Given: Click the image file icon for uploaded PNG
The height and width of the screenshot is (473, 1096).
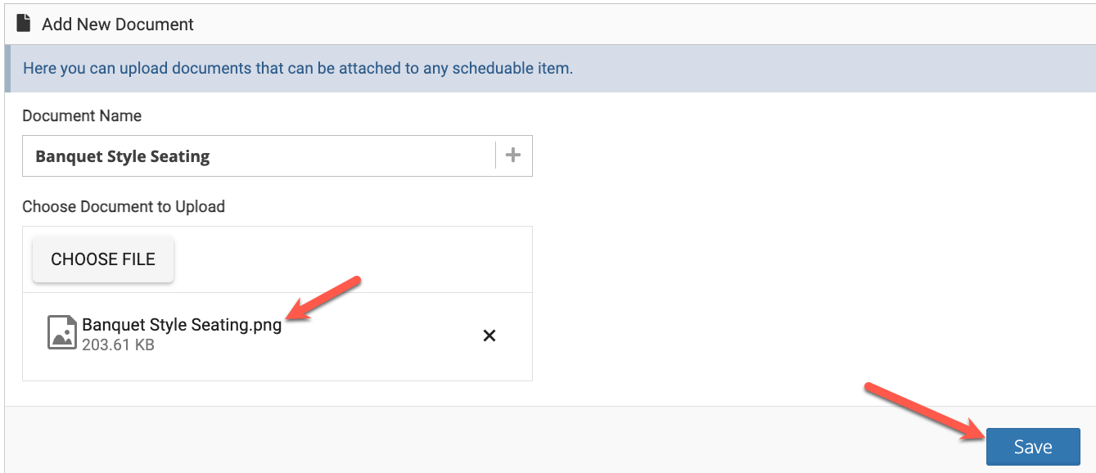Looking at the screenshot, I should [62, 332].
